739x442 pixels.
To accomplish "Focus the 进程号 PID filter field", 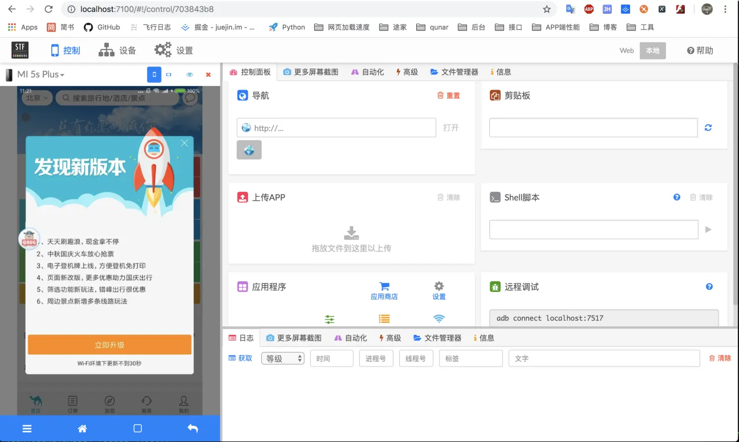I will coord(376,358).
